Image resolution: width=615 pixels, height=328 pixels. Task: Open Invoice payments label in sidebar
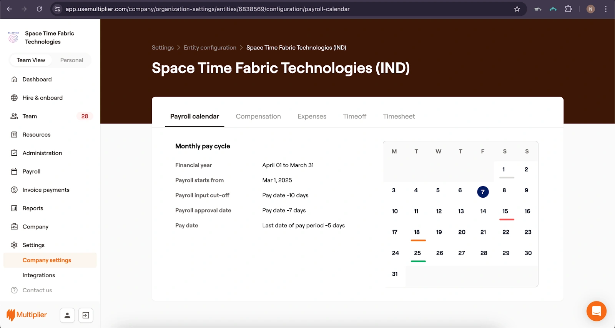46,190
